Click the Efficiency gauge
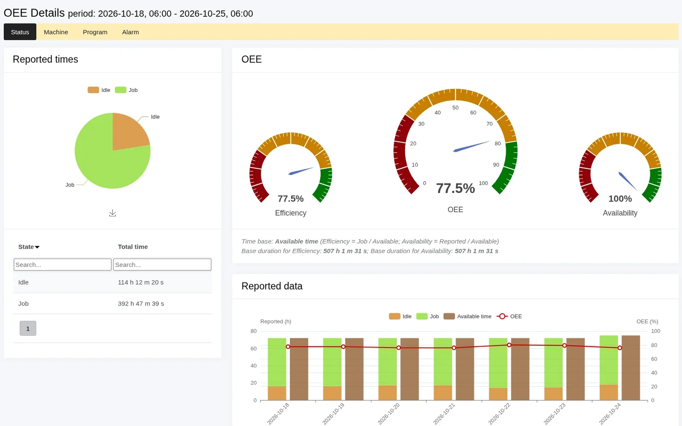682x426 pixels. click(x=291, y=168)
